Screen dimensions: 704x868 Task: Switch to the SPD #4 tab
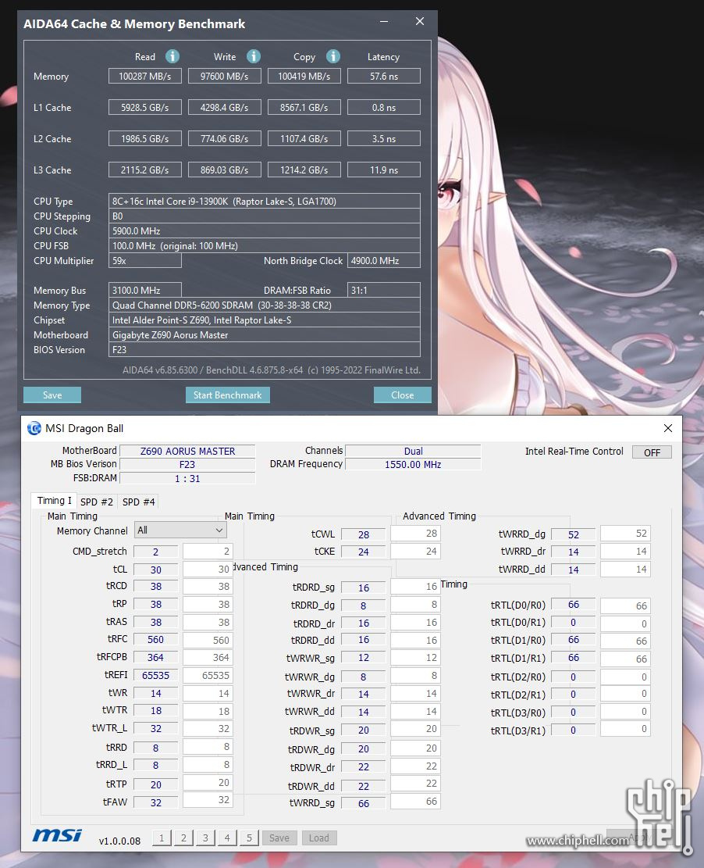[139, 502]
